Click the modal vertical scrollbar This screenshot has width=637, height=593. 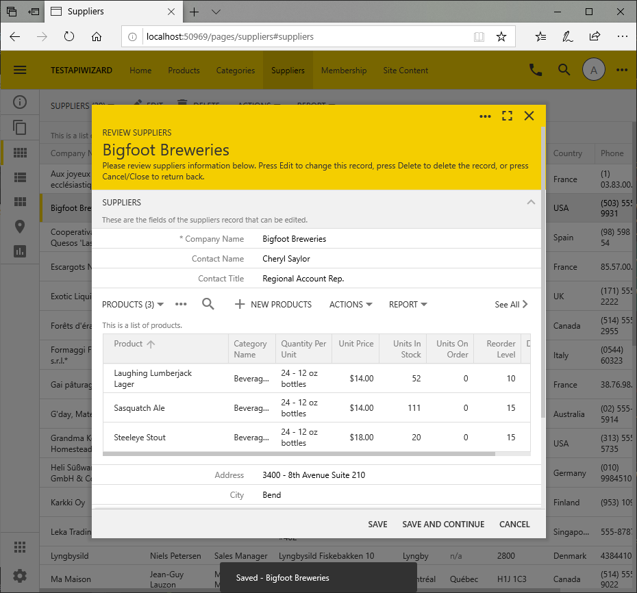(x=542, y=272)
